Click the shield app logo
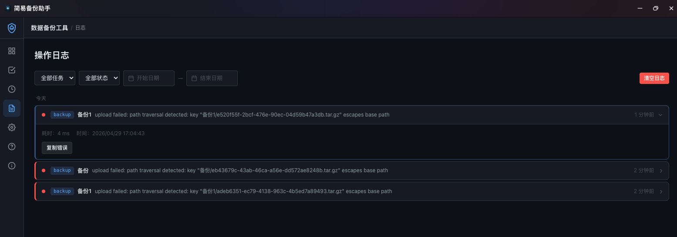Image resolution: width=677 pixels, height=237 pixels. pos(12,28)
